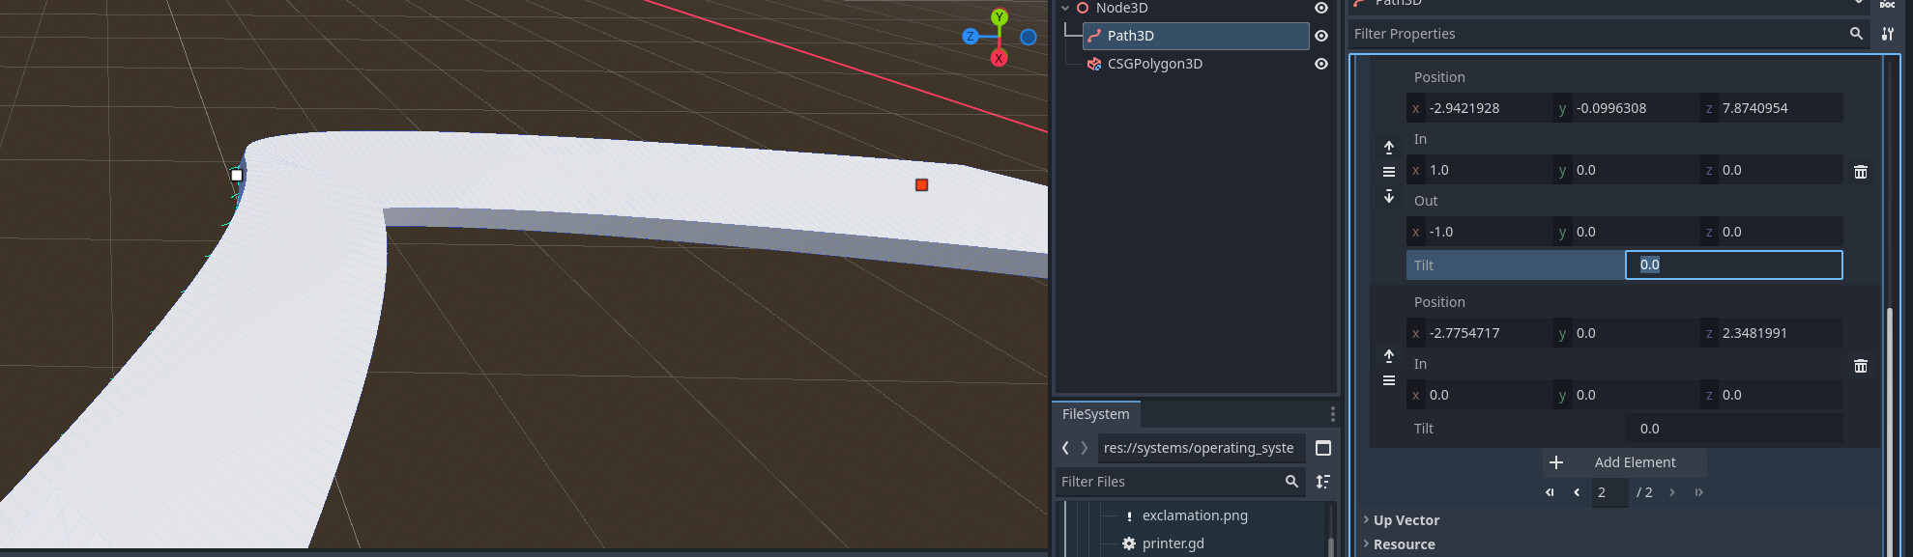The image size is (1913, 557).
Task: Click the active Tilt input field
Action: [1734, 265]
